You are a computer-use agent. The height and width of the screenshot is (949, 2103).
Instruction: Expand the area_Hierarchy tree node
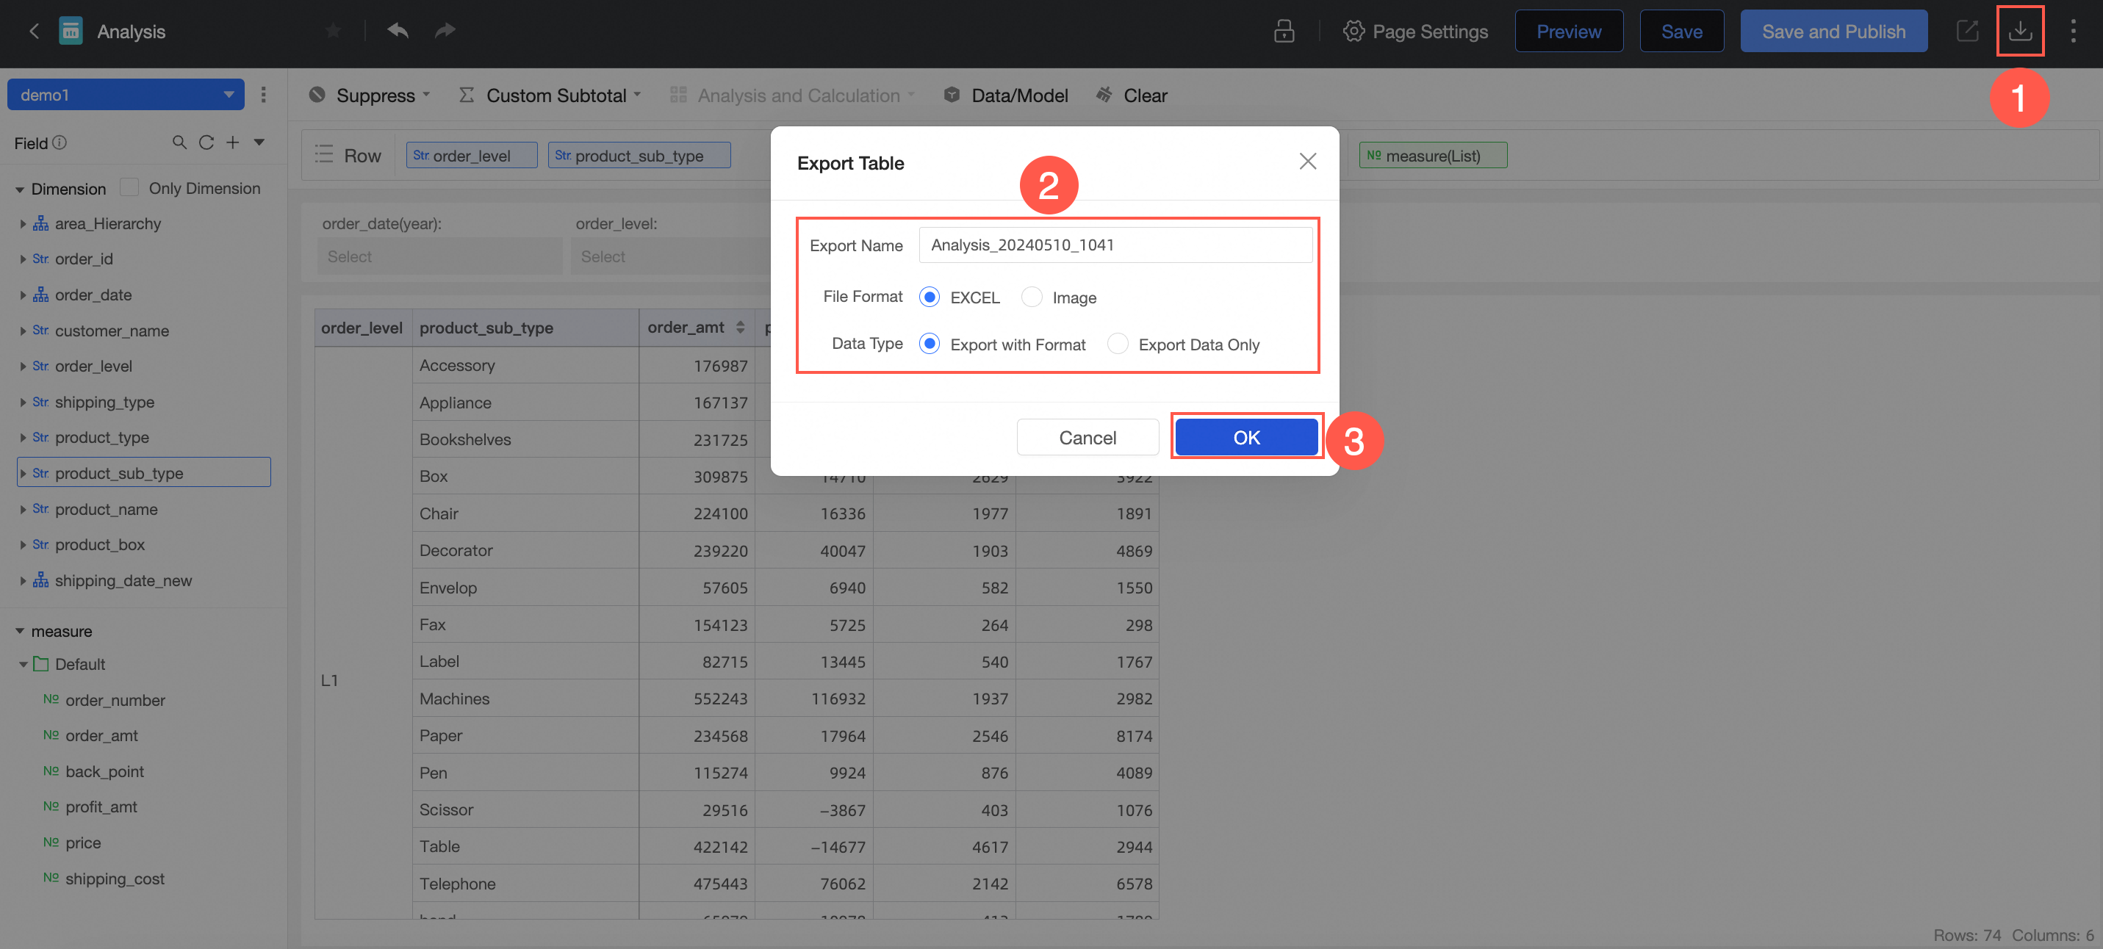click(x=23, y=223)
